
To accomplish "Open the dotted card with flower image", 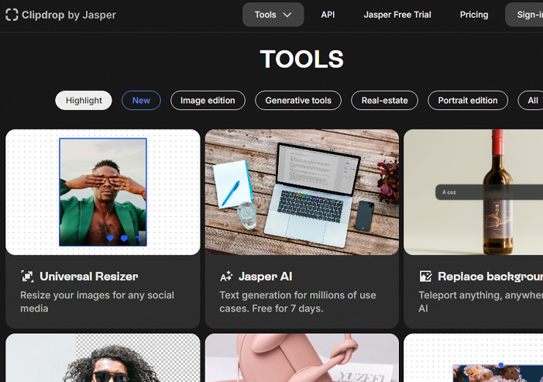I will click(x=473, y=358).
